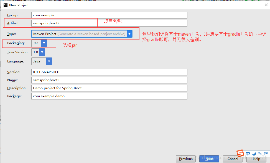
Task: Click the Description label
Action: pyautogui.click(x=17, y=88)
